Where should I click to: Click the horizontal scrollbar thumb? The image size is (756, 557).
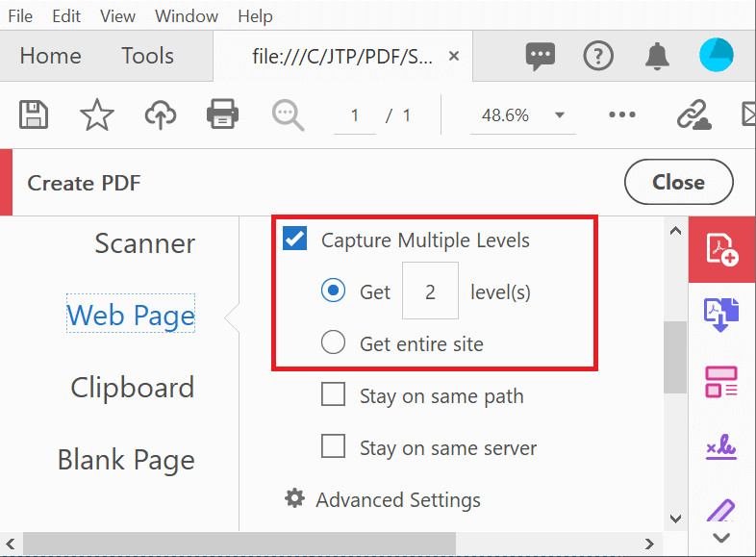point(239,544)
